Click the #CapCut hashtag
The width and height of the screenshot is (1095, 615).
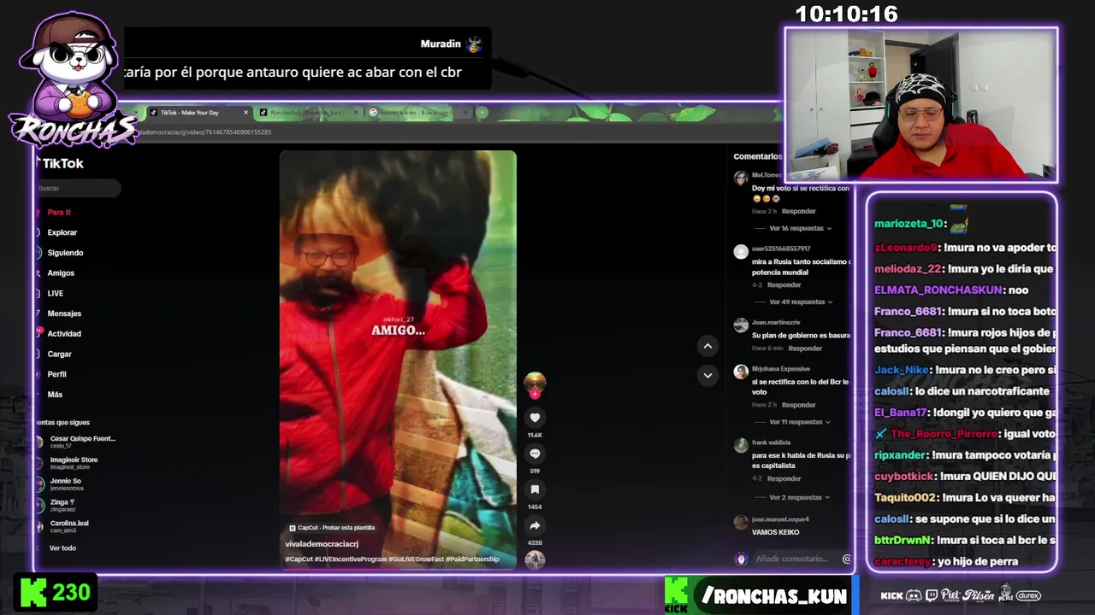tap(299, 559)
